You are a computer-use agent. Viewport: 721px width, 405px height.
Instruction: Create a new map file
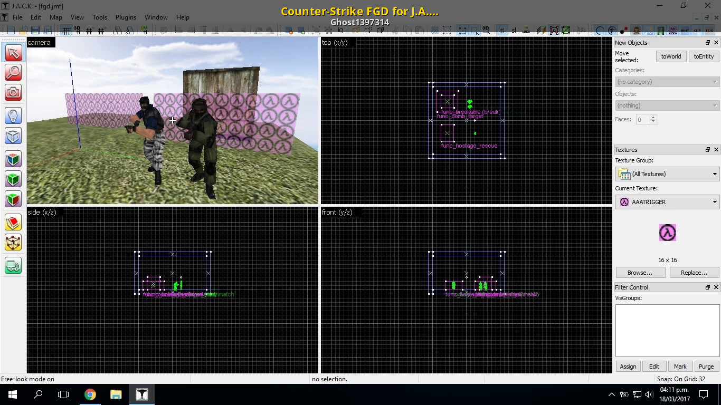[x=11, y=30]
